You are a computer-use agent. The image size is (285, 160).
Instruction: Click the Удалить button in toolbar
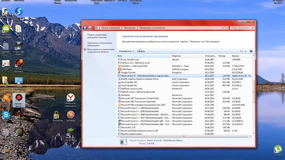click(141, 51)
